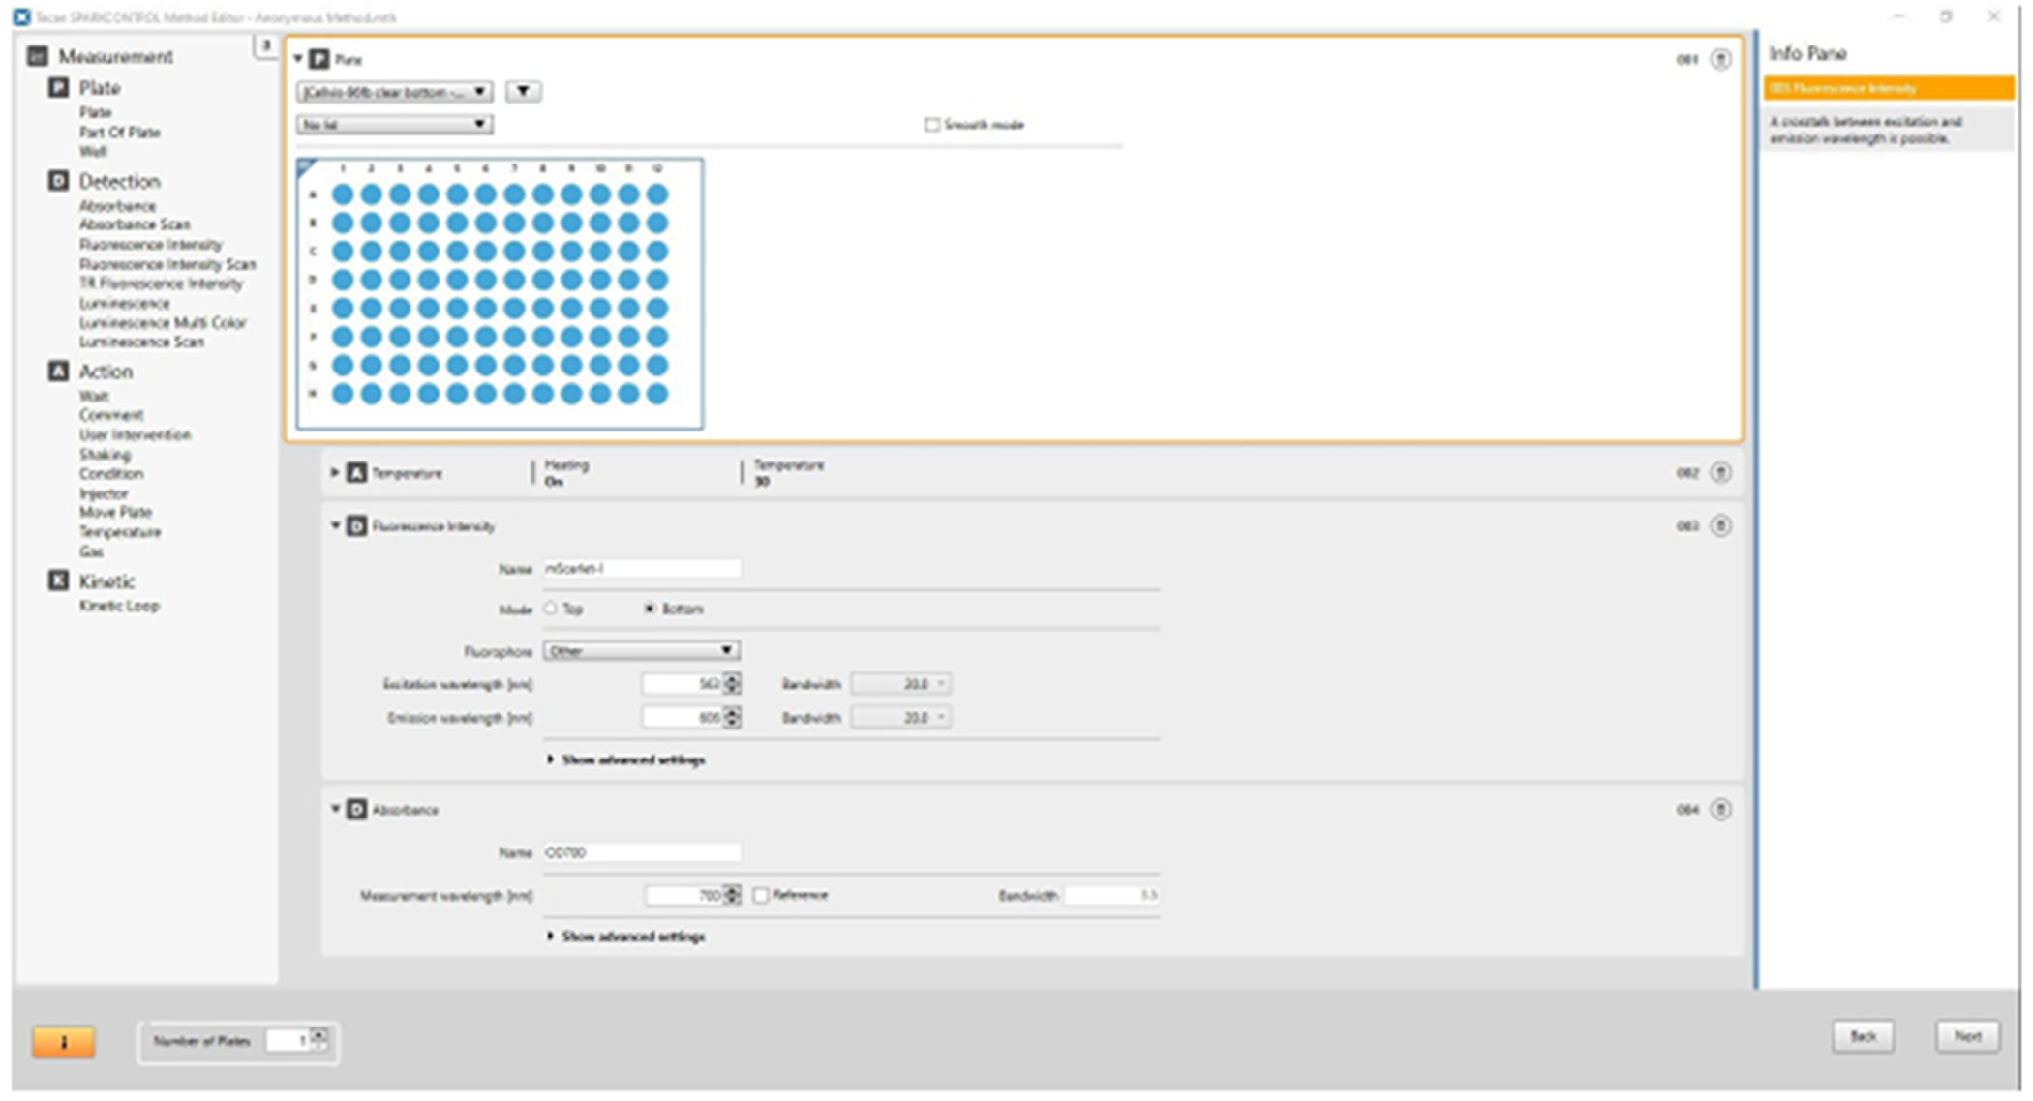The image size is (2033, 1101).
Task: Click the Temperature strip round icon at right
Action: point(1720,473)
